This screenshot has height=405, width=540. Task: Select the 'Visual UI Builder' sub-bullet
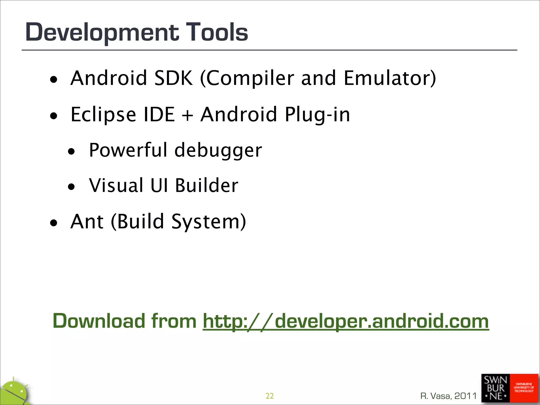pyautogui.click(x=164, y=185)
